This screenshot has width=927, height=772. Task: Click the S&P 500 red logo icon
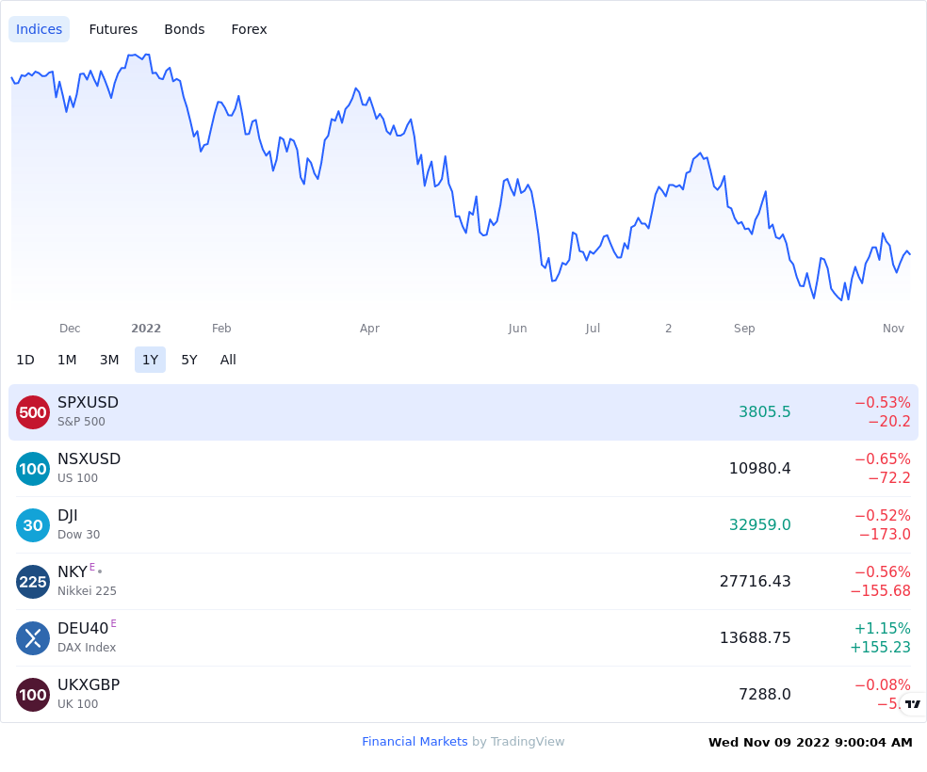point(33,412)
